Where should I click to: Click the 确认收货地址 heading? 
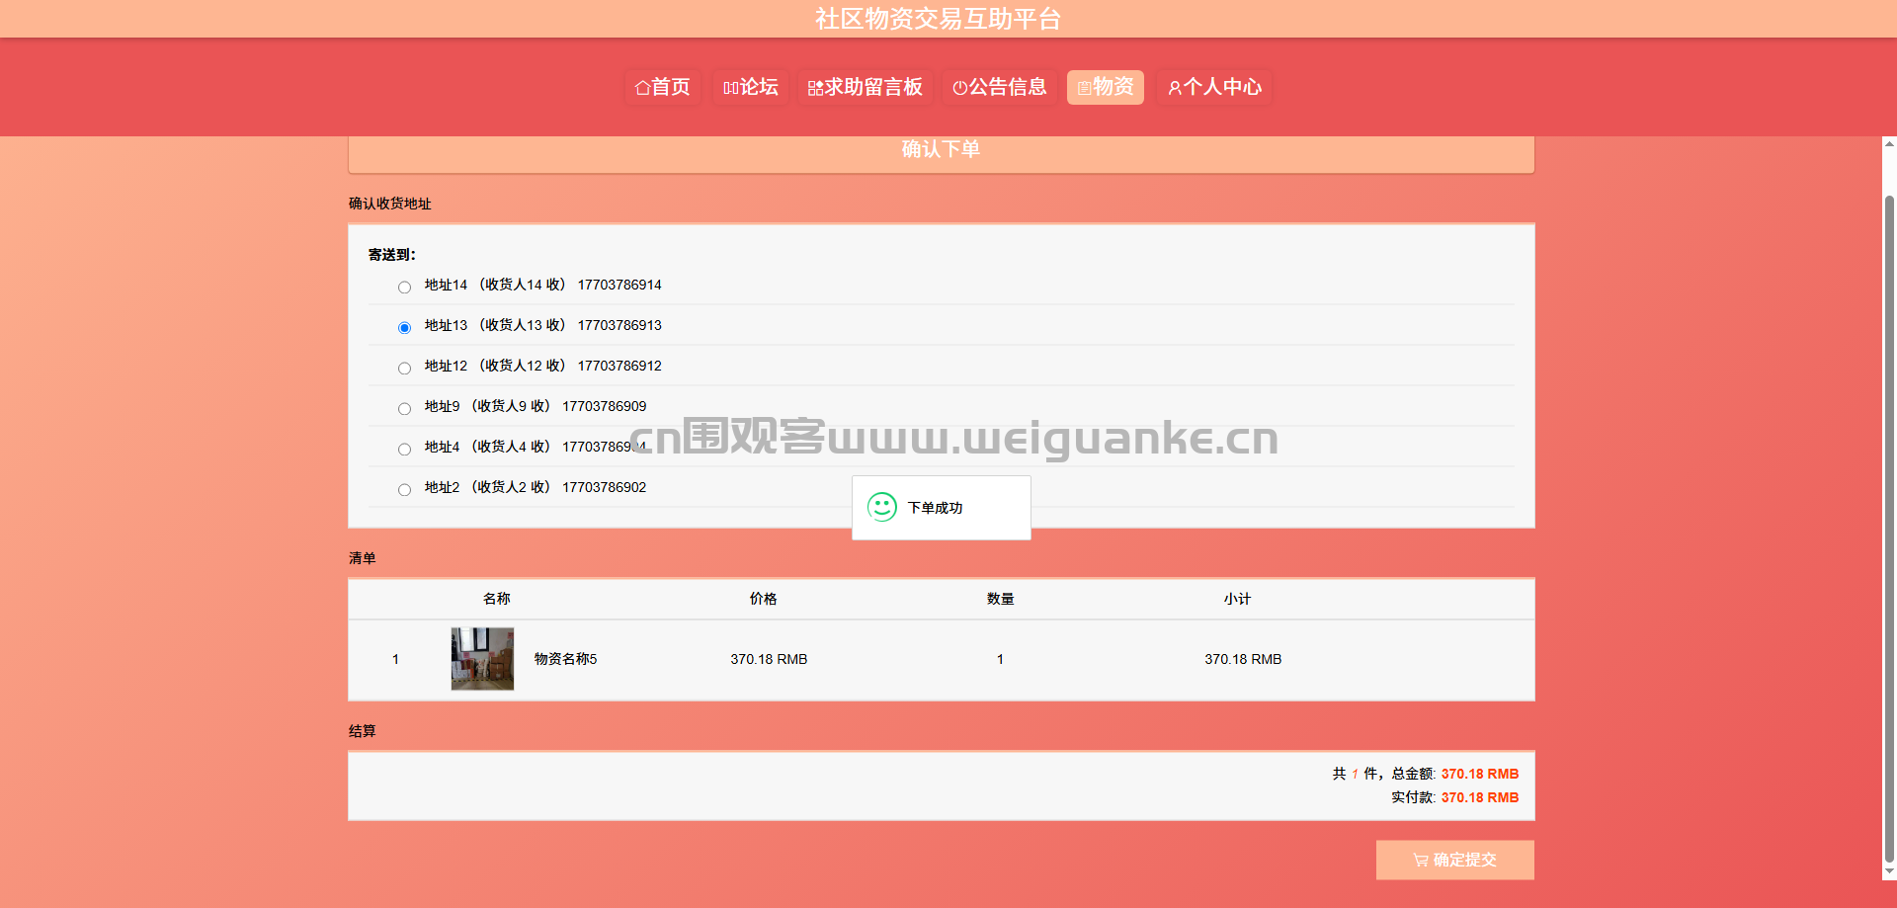390,204
